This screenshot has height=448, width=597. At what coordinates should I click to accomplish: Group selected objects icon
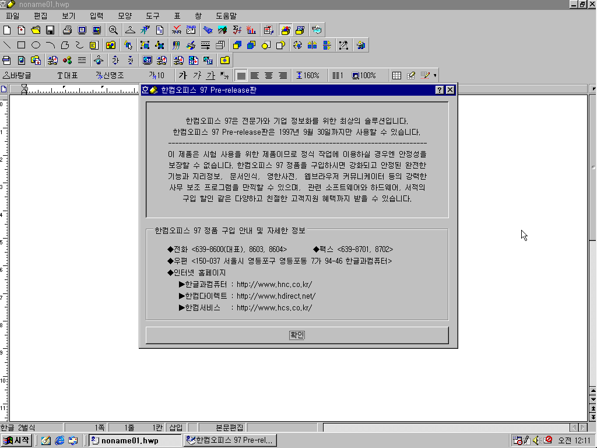click(x=145, y=45)
